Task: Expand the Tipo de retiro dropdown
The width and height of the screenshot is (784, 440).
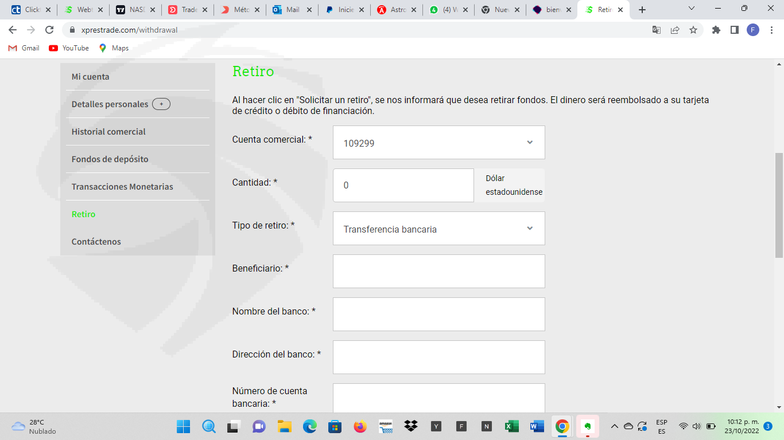Action: 438,229
